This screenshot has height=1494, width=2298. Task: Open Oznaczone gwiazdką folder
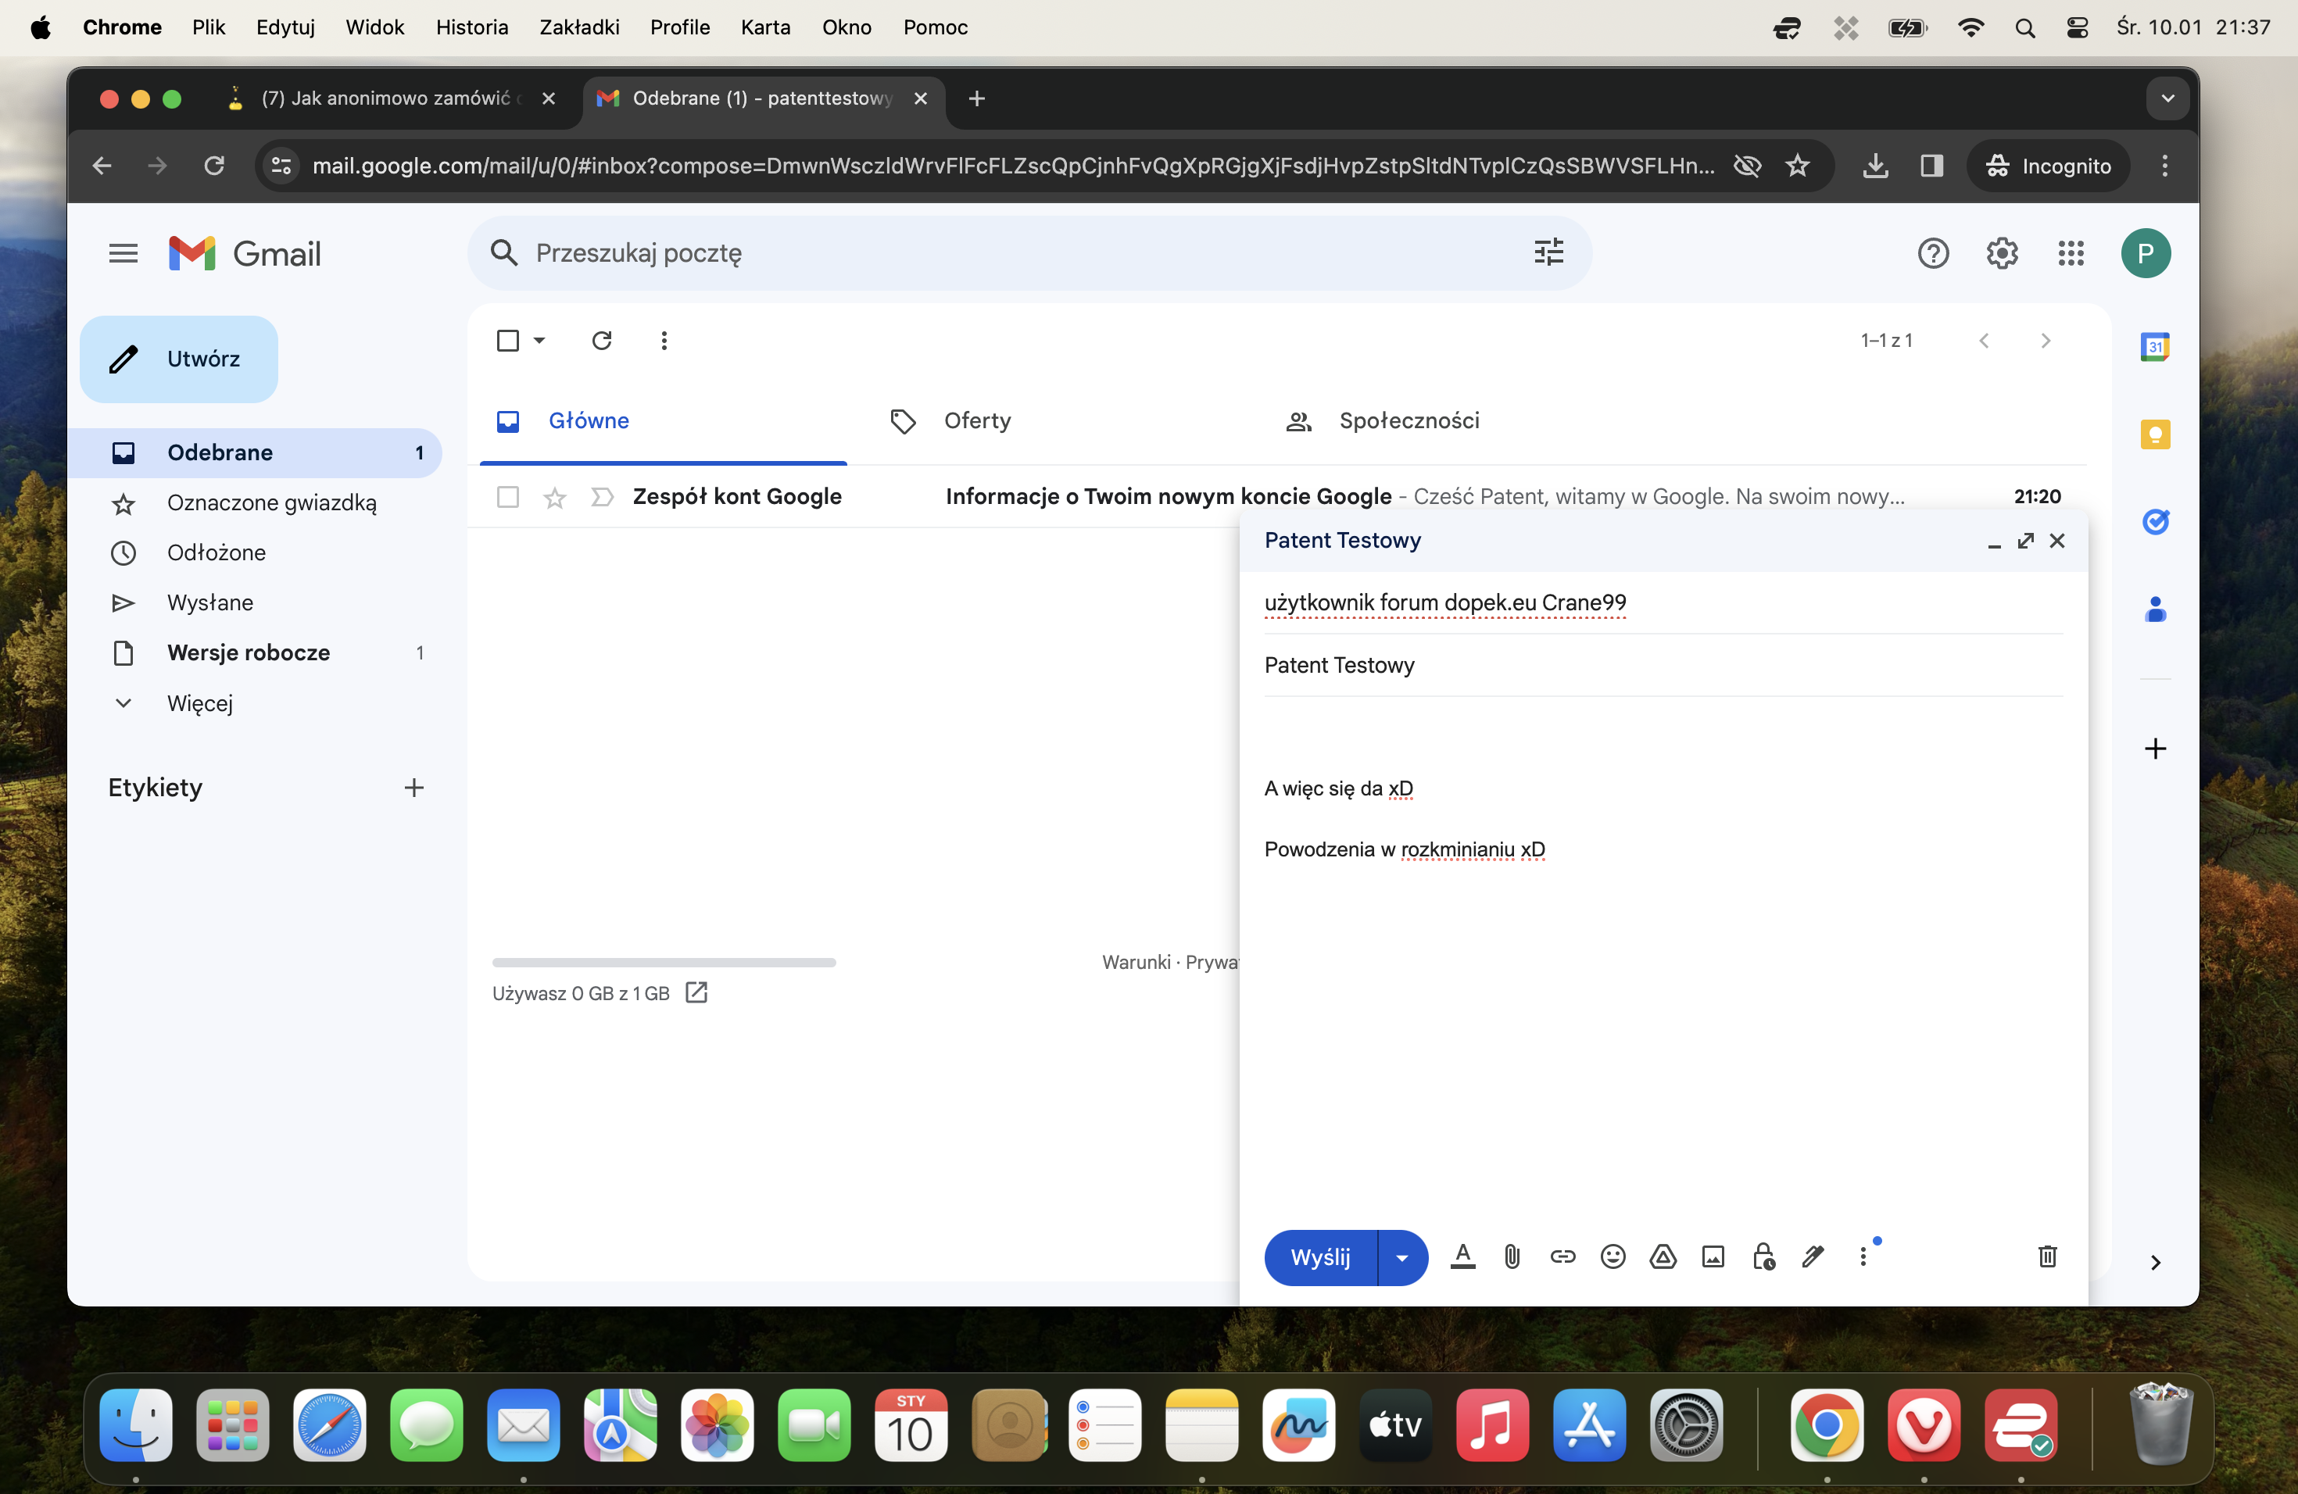tap(255, 503)
